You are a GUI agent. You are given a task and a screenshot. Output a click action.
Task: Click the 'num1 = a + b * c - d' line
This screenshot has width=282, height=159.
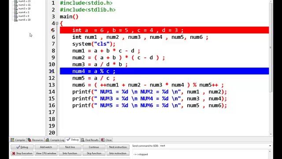click(106, 51)
